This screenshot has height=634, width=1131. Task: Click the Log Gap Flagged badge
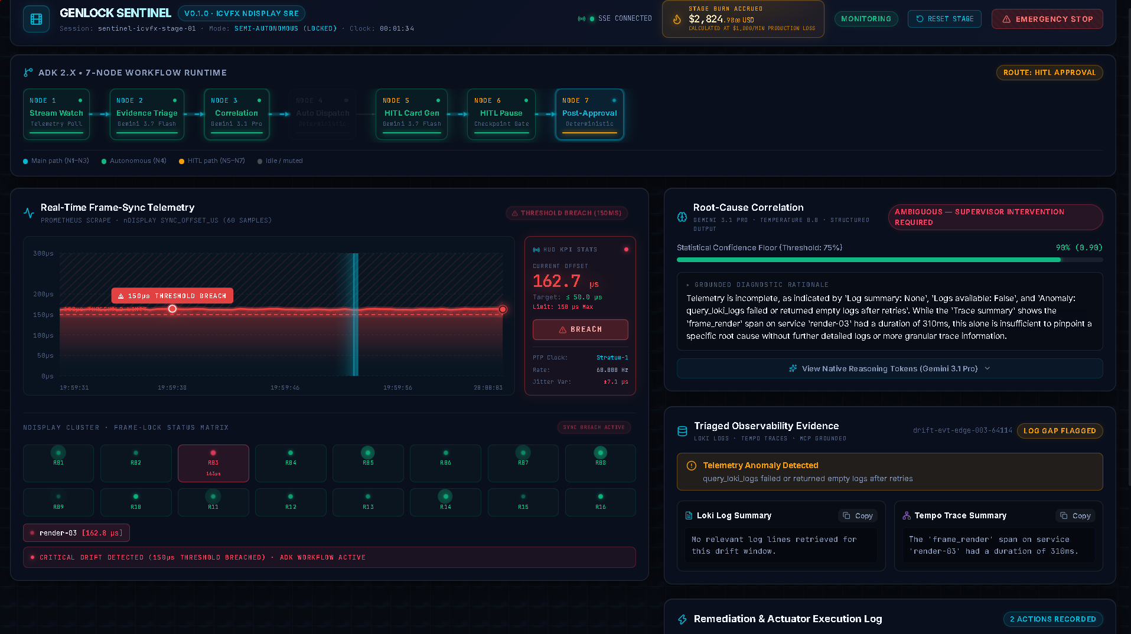click(x=1060, y=431)
